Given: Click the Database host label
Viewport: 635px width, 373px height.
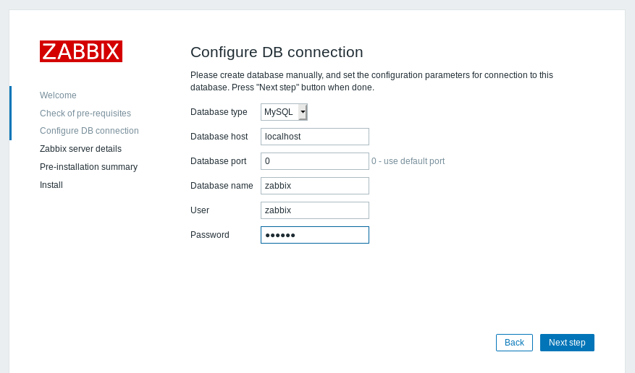Looking at the screenshot, I should coord(219,137).
